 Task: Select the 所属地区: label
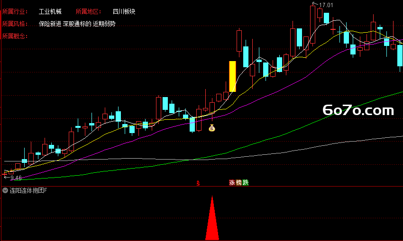(x=88, y=11)
